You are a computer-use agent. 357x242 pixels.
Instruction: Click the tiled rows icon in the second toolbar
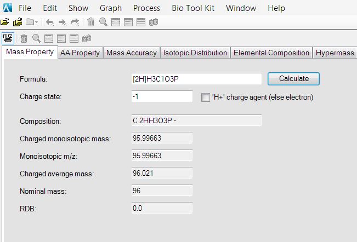pos(74,39)
